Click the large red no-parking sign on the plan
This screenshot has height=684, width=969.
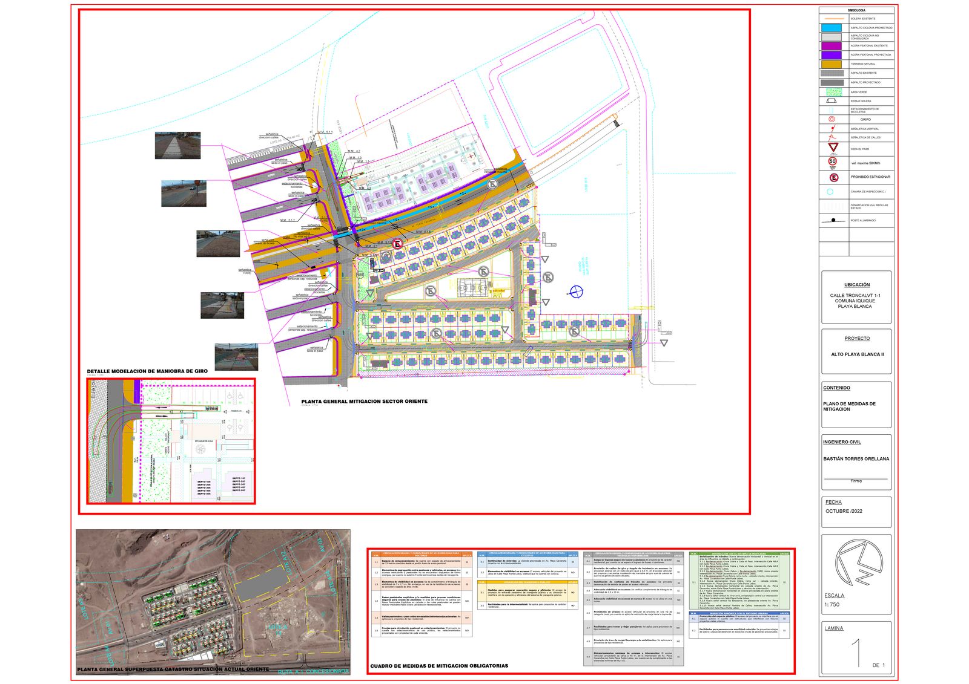[x=397, y=244]
